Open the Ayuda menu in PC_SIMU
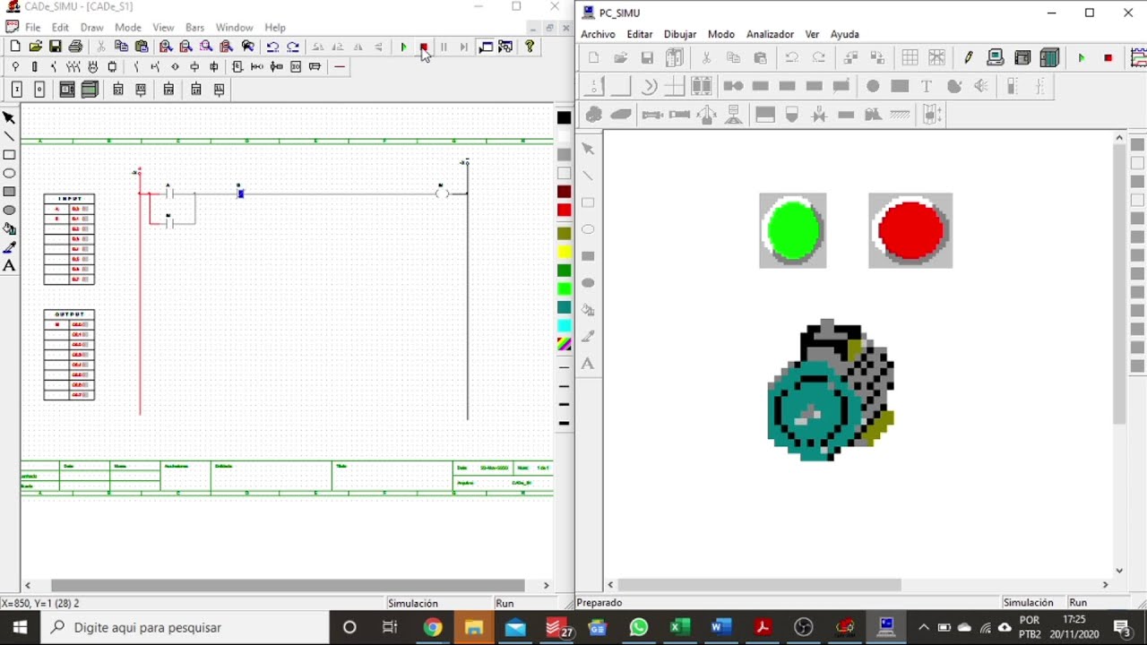This screenshot has height=645, width=1147. pos(845,34)
